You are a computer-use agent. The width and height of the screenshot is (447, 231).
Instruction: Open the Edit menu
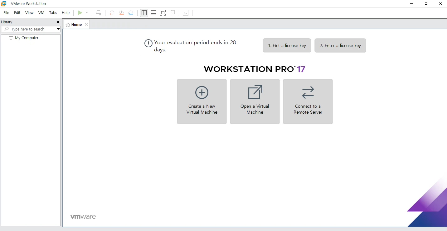(x=17, y=13)
